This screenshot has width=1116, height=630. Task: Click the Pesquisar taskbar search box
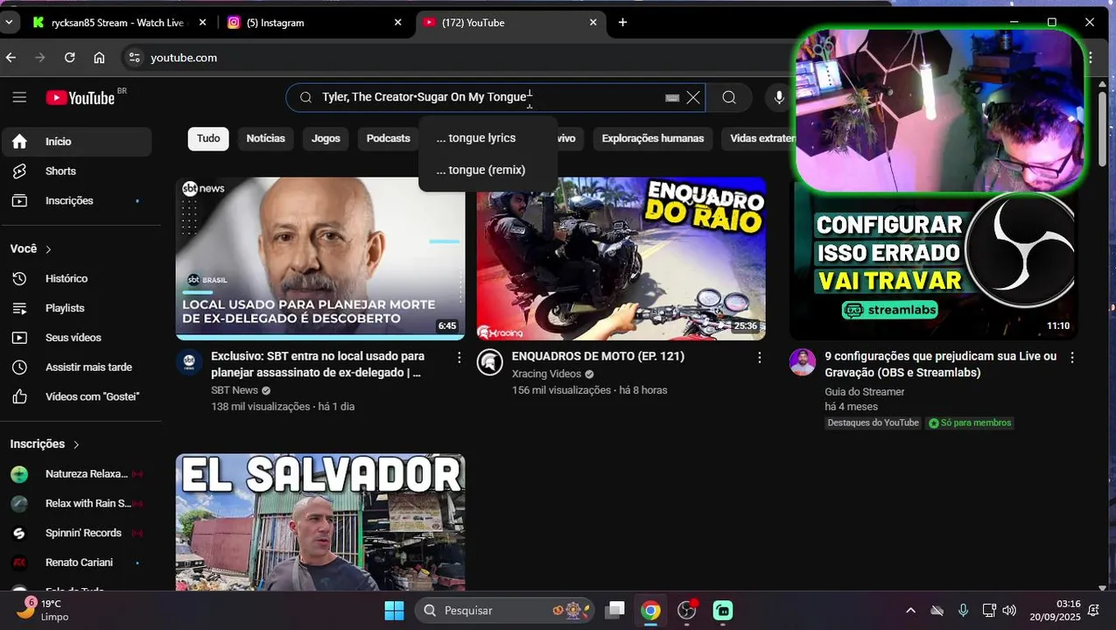point(504,610)
